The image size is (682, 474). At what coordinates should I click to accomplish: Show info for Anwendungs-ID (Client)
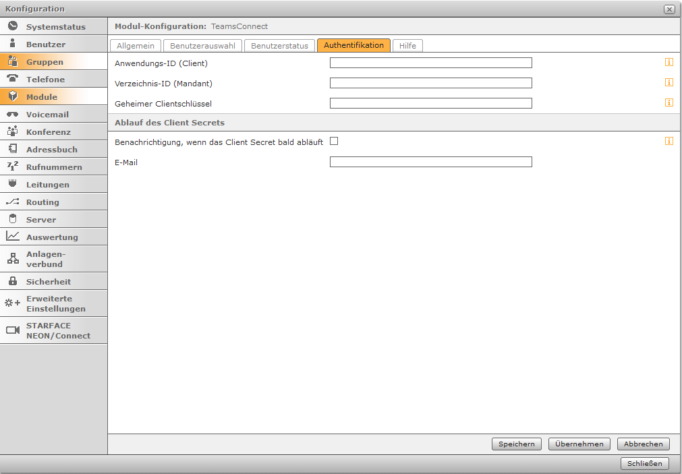[x=669, y=62]
